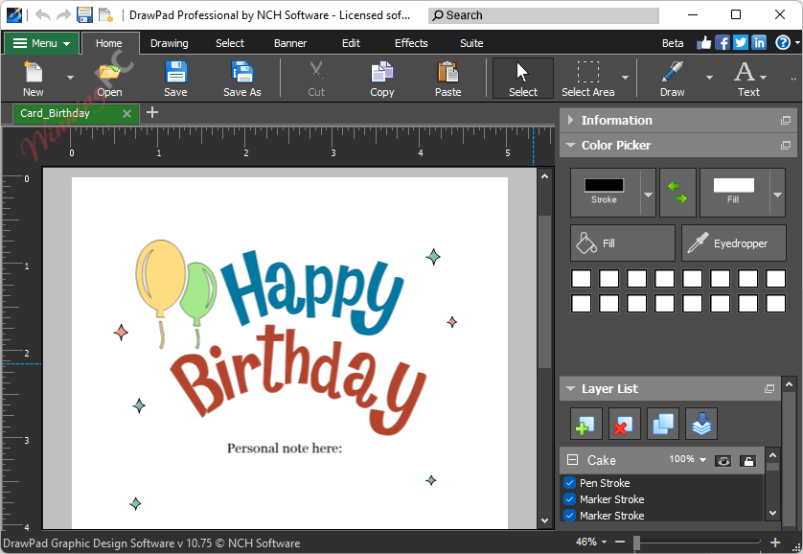803x554 pixels.
Task: Open the Fill color dropdown arrow
Action: click(x=777, y=195)
